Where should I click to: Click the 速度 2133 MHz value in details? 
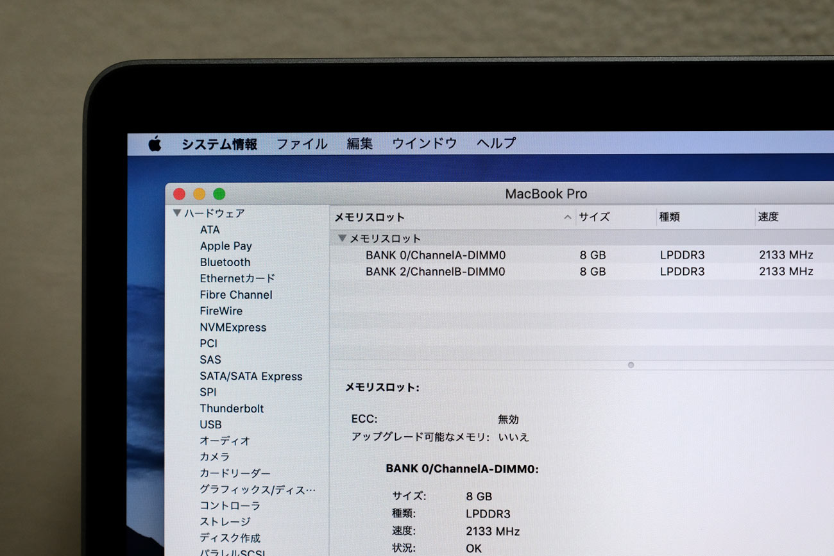click(493, 532)
